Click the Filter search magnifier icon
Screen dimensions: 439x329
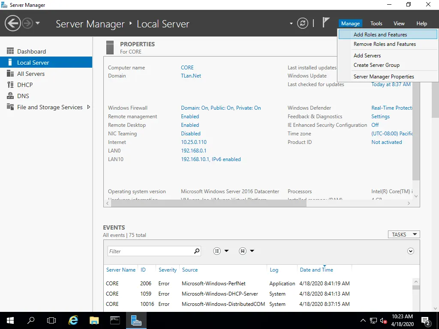point(197,251)
